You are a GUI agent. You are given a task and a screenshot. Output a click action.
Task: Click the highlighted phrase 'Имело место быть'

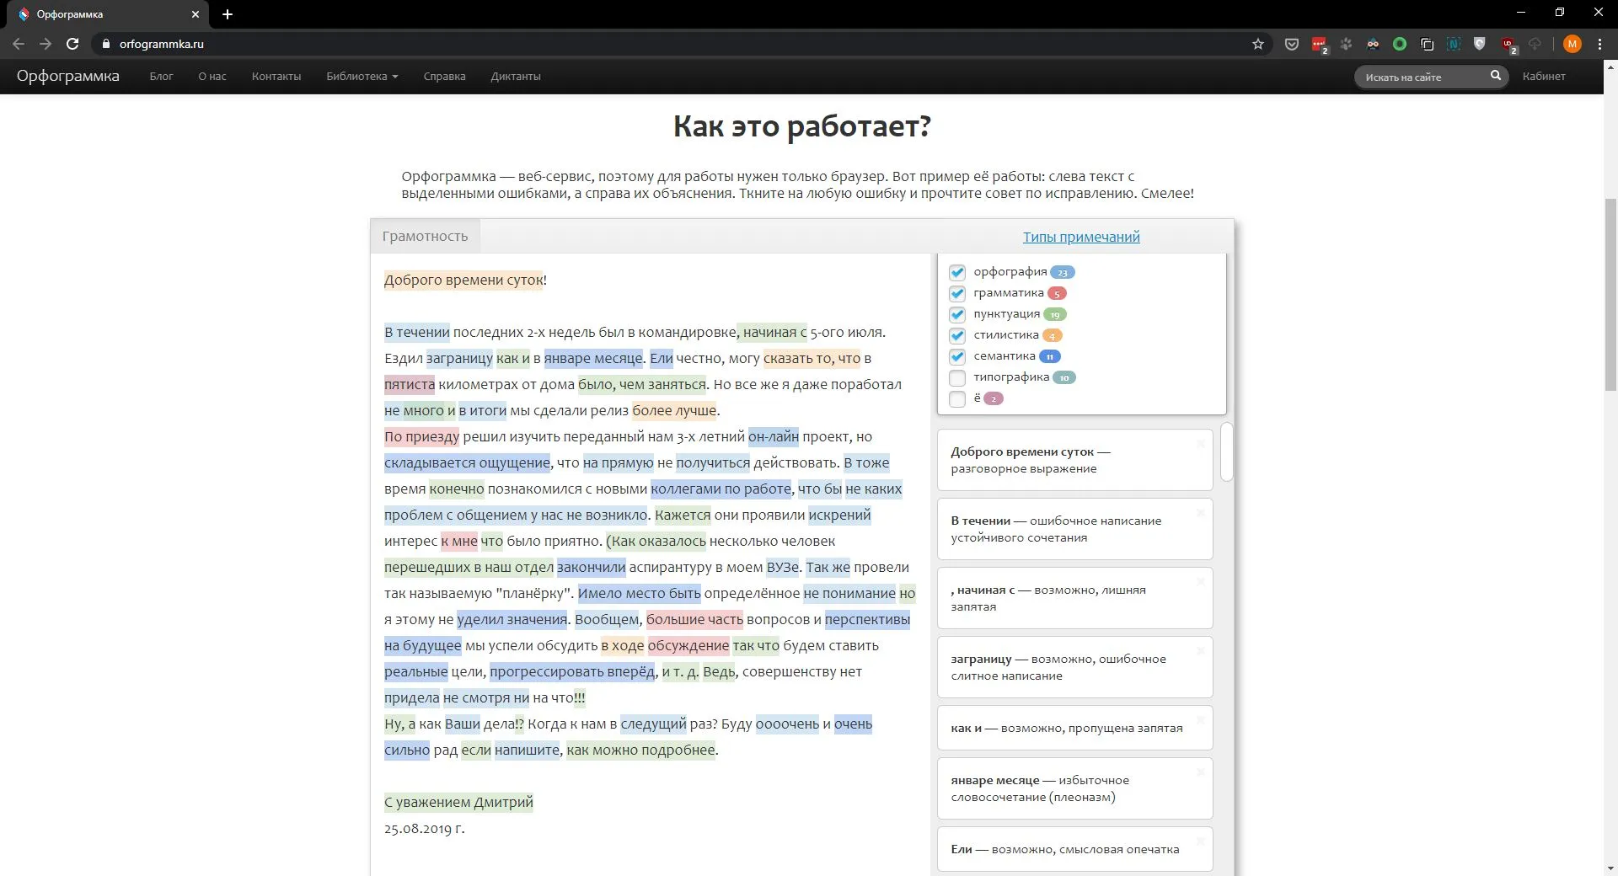click(639, 593)
